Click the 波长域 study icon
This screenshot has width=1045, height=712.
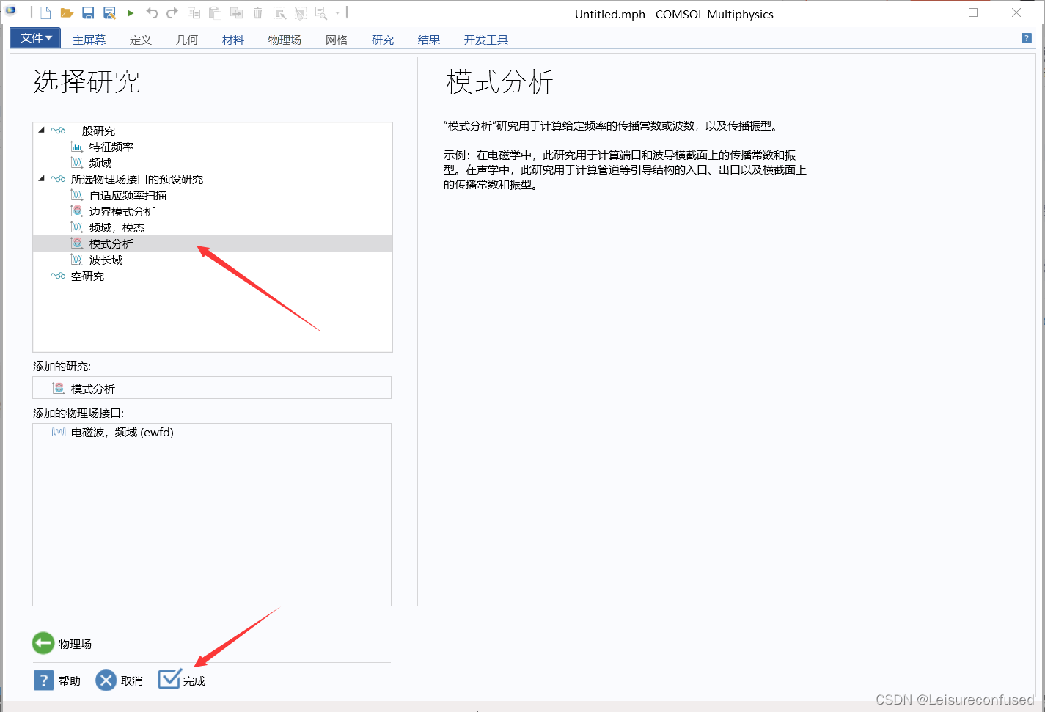click(76, 260)
